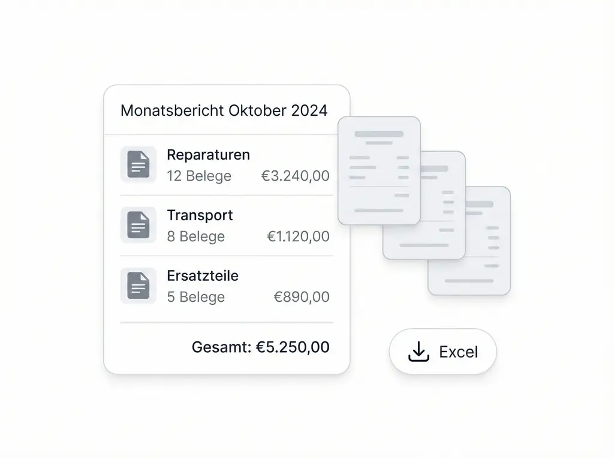Open the front receipt thumbnail
Image resolution: width=614 pixels, height=459 pixels.
379,171
